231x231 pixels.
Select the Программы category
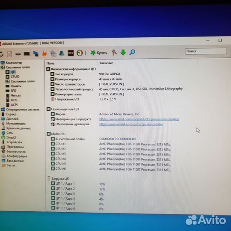pyautogui.click(x=13, y=147)
